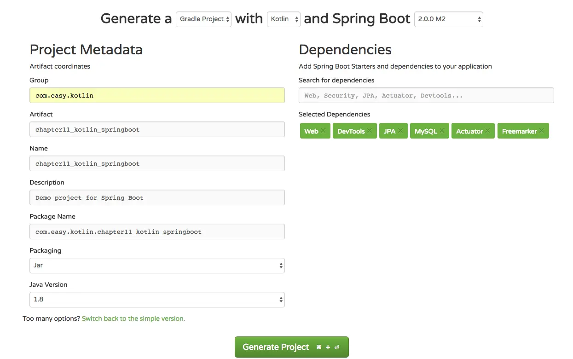Focus the Group input field
Viewport: 573px width, 359px height.
(157, 96)
